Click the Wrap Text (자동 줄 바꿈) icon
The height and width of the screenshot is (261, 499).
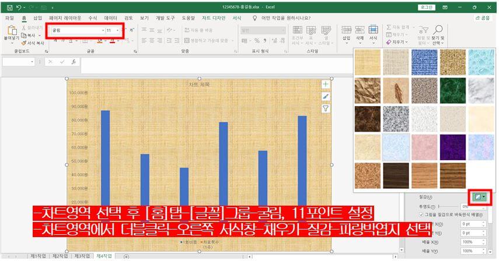(187, 30)
